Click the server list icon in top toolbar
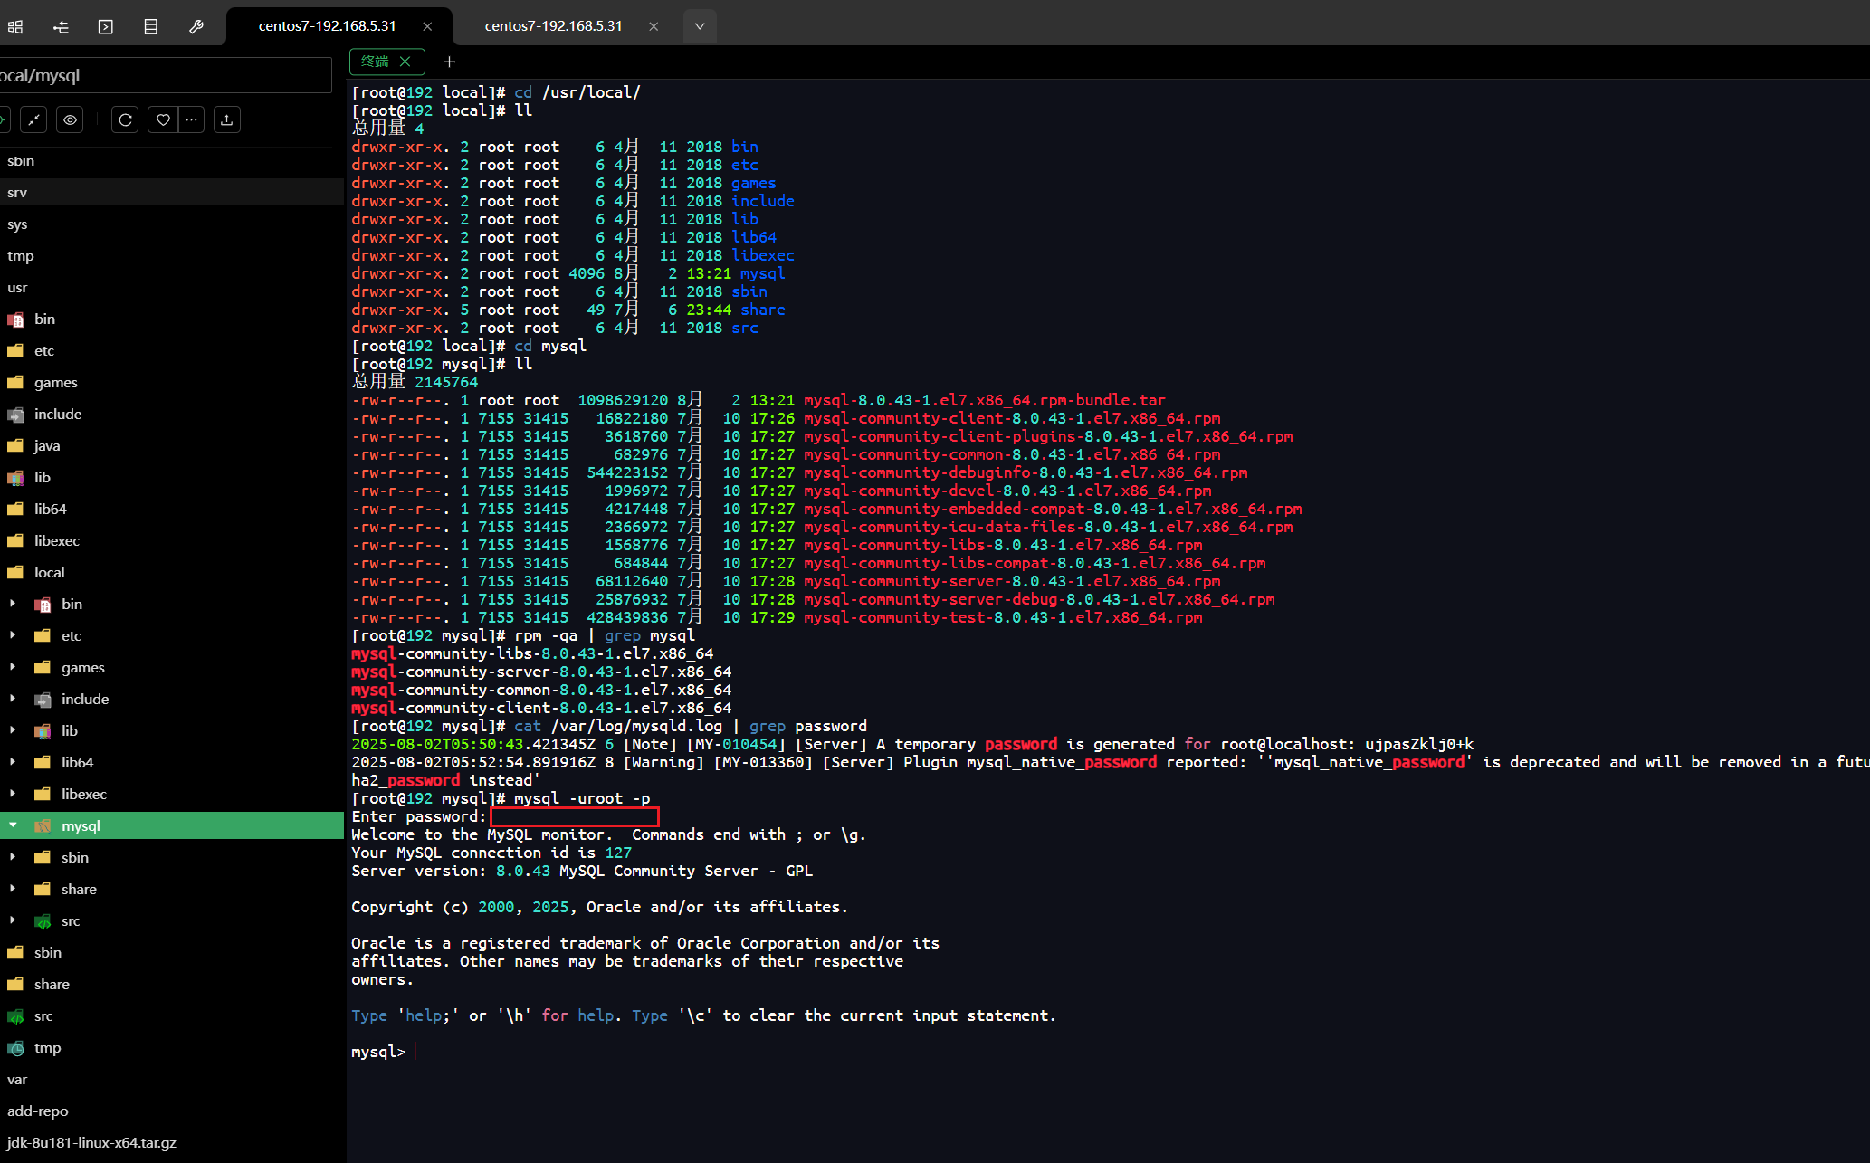 [x=150, y=26]
